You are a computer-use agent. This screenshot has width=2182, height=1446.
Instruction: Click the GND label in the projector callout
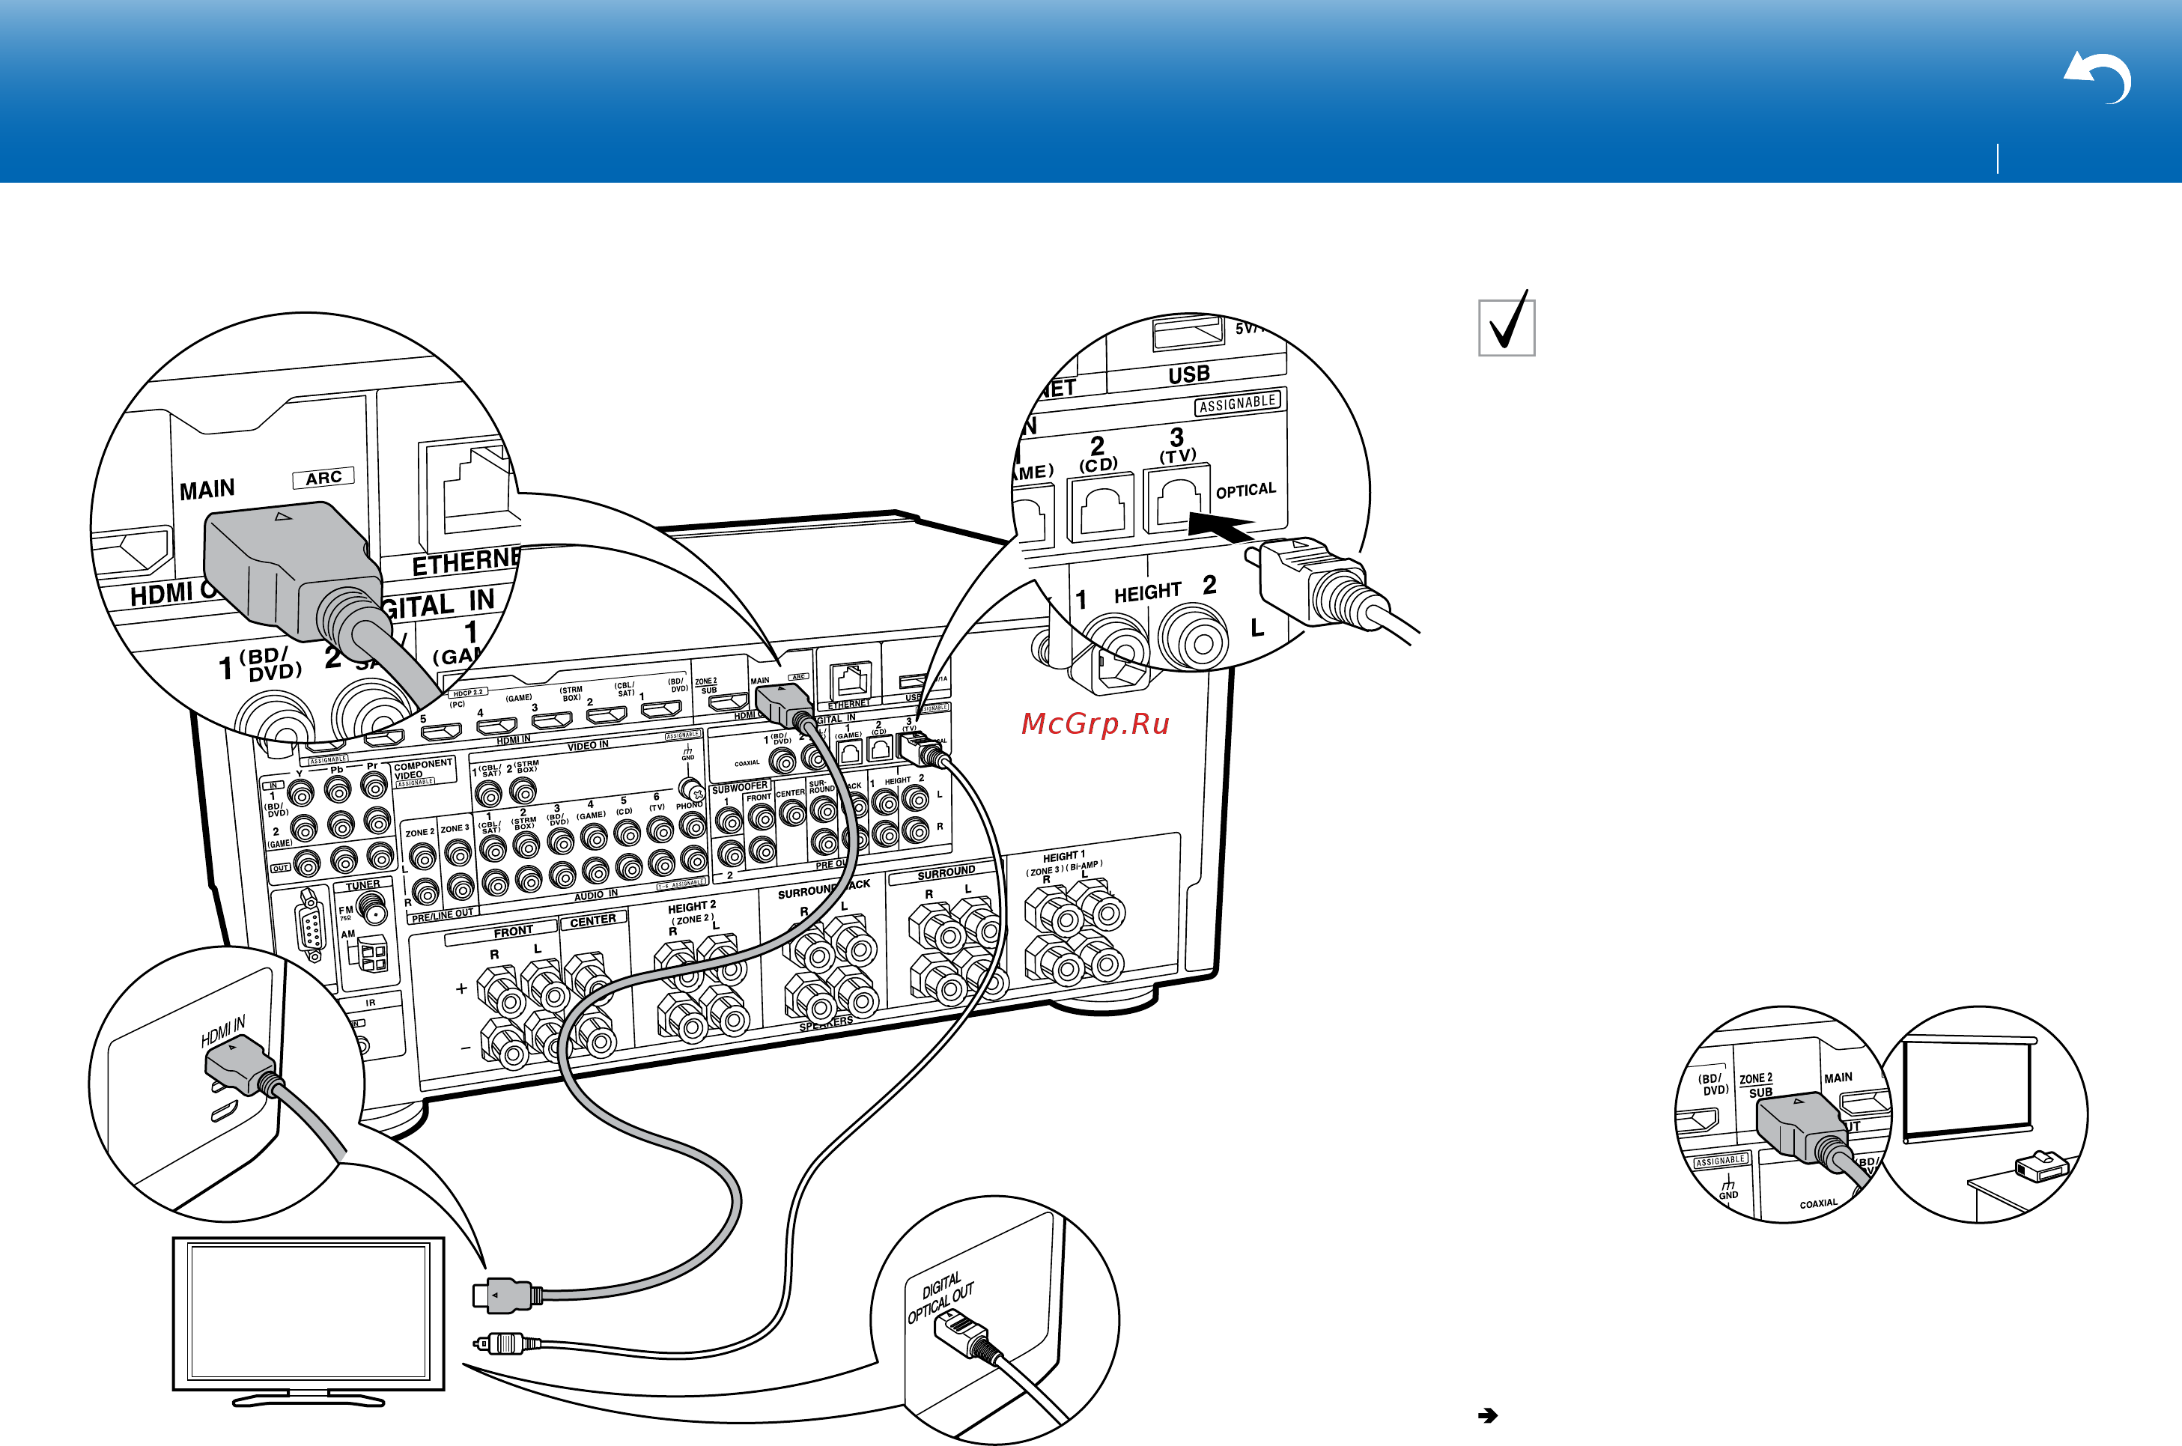pyautogui.click(x=1728, y=1194)
